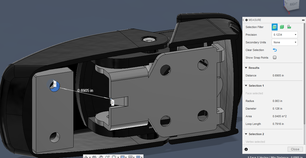Click the Clear Selection undo icon
The image size is (306, 158).
click(x=275, y=50)
